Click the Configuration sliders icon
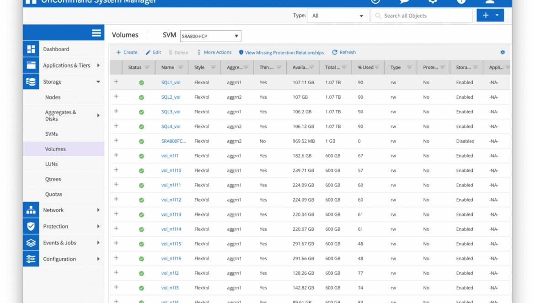The width and height of the screenshot is (535, 303). tap(31, 259)
